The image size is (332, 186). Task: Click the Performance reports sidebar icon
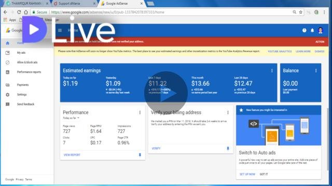click(x=8, y=72)
